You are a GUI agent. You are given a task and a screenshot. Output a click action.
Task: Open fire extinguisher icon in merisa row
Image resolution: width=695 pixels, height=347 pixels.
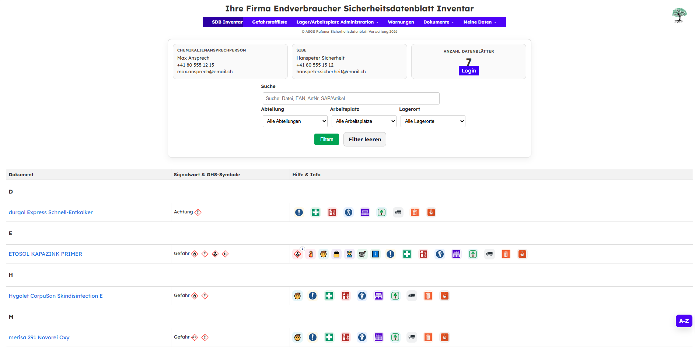point(346,337)
